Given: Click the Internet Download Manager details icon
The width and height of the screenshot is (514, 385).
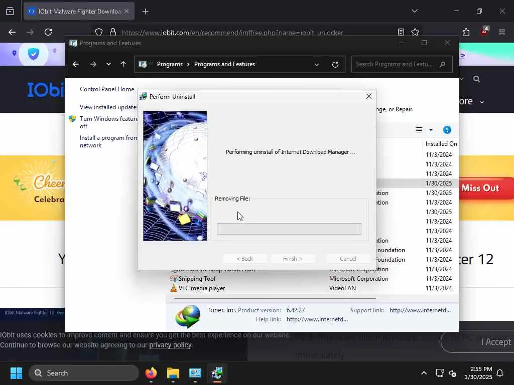Looking at the screenshot, I should point(188,316).
